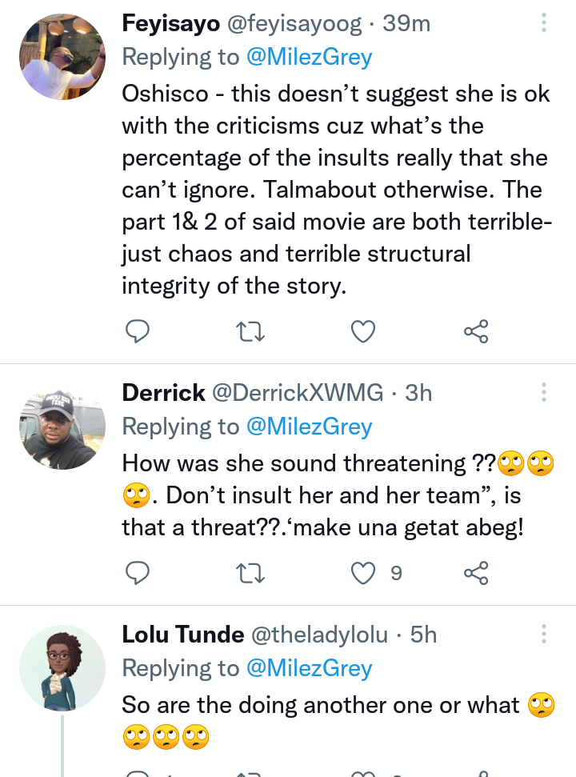This screenshot has height=777, width=576.
Task: Open @MilezGrey link in Lolu Tunde's reply
Action: 309,668
